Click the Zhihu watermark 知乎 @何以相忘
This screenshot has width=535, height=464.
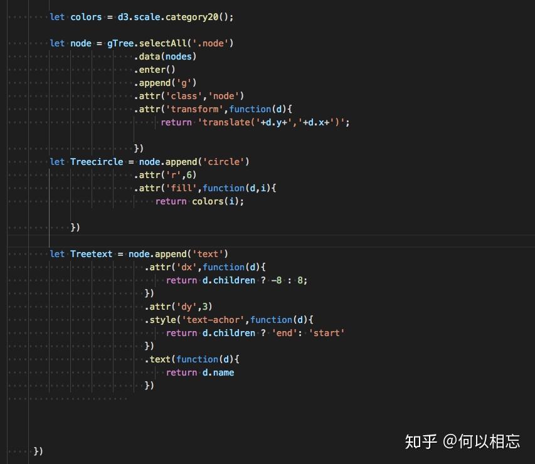pyautogui.click(x=463, y=441)
